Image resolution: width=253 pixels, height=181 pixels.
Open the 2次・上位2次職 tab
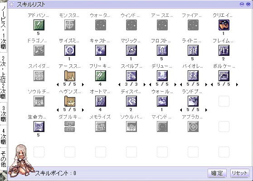[3, 77]
